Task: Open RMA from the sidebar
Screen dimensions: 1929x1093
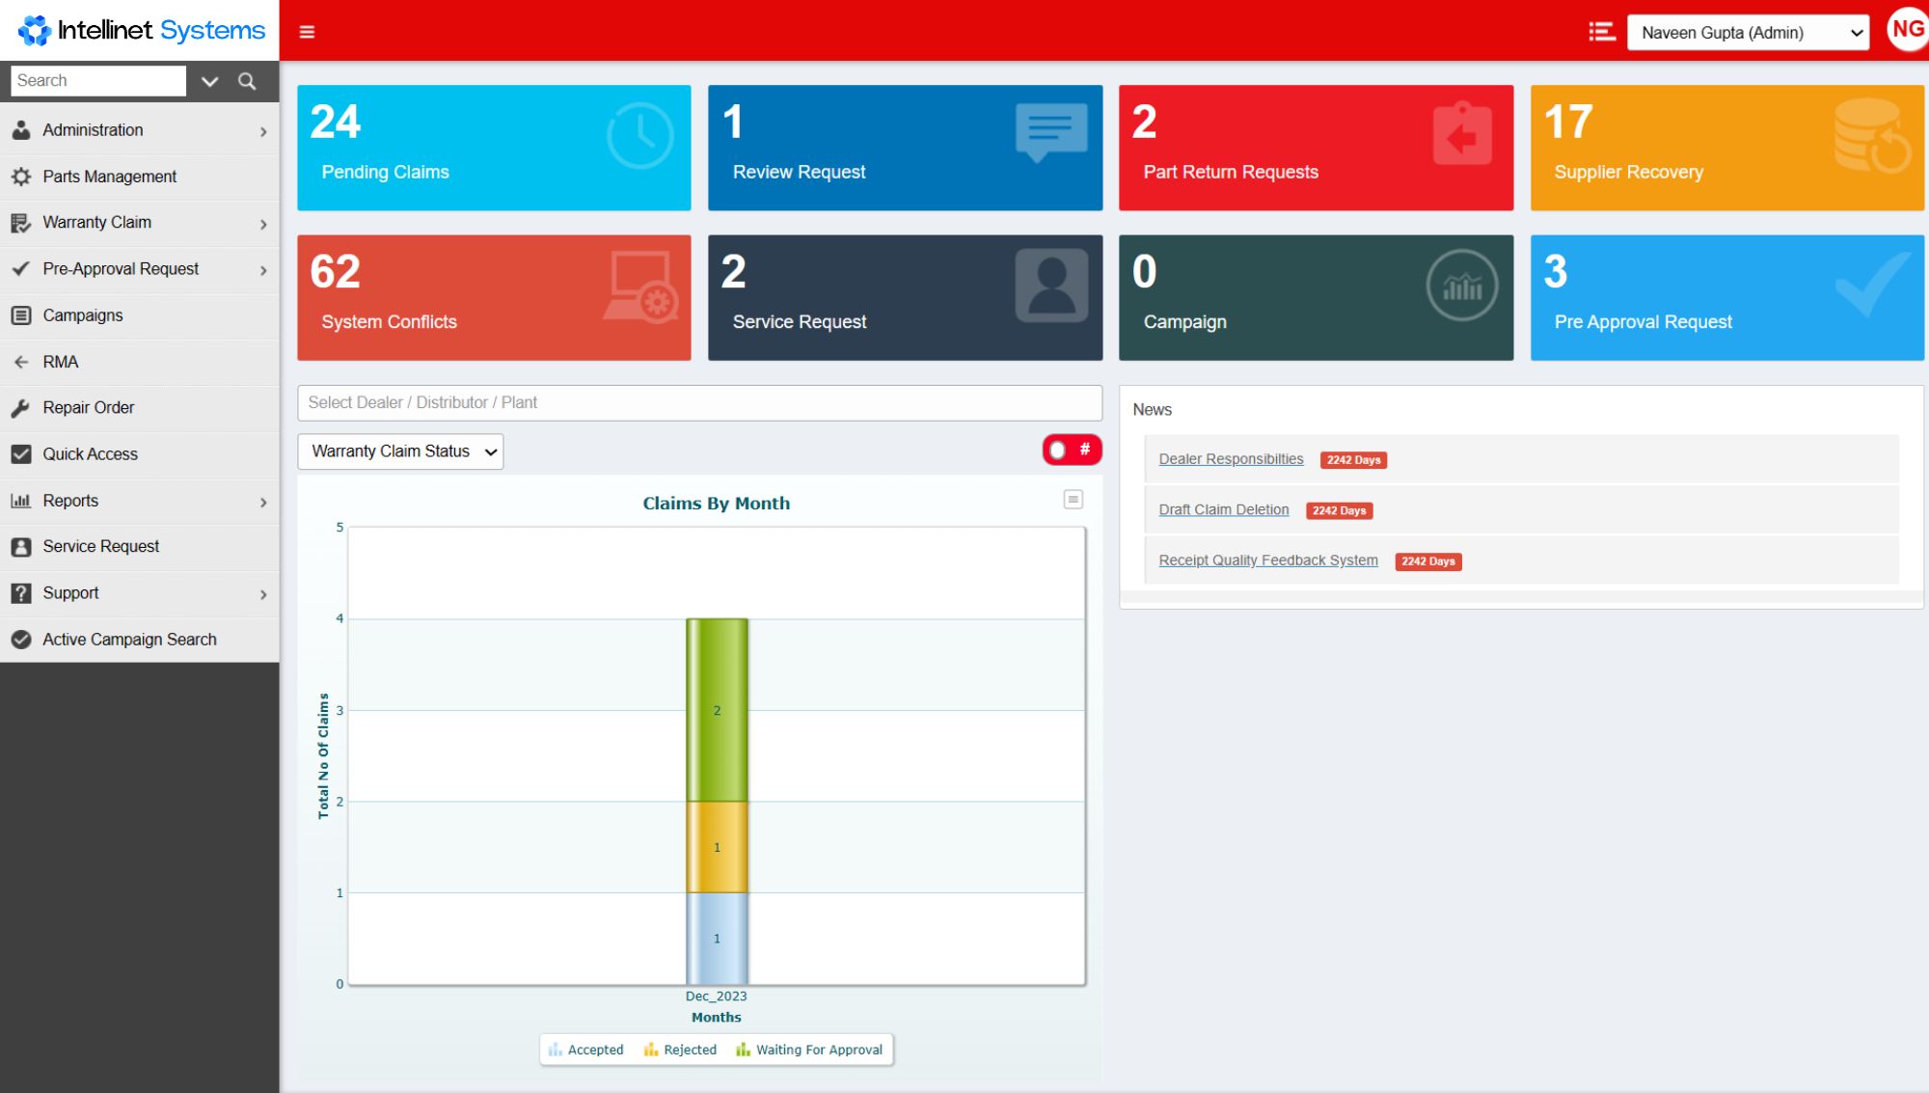Action: tap(62, 361)
